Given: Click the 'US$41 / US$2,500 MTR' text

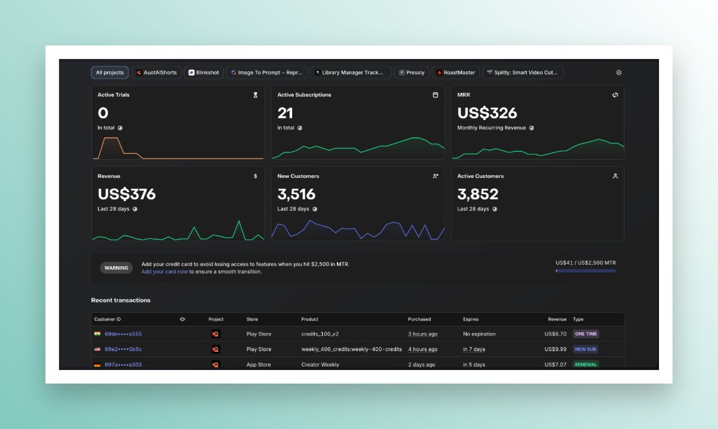Looking at the screenshot, I should [x=586, y=263].
